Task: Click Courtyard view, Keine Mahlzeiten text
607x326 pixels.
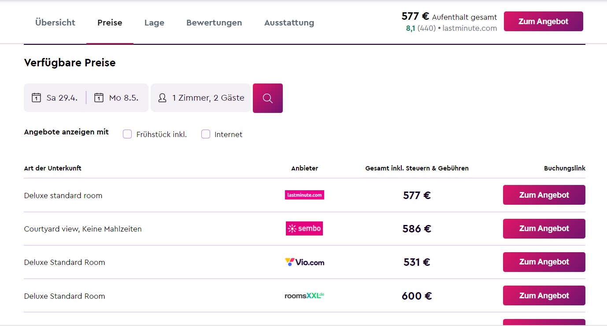Action: [83, 229]
